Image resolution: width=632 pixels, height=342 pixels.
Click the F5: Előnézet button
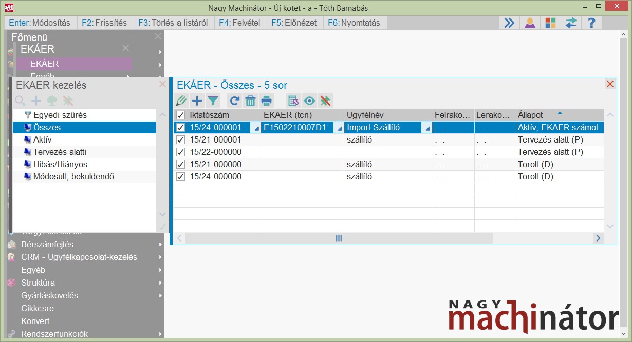(294, 23)
